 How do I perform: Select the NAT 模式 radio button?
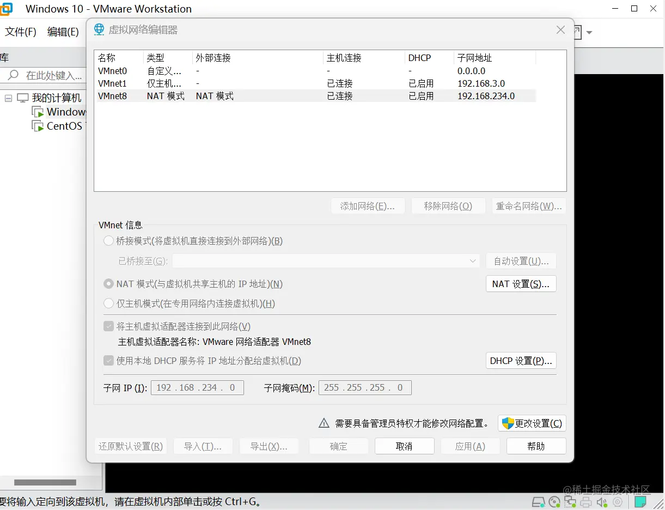coord(108,284)
